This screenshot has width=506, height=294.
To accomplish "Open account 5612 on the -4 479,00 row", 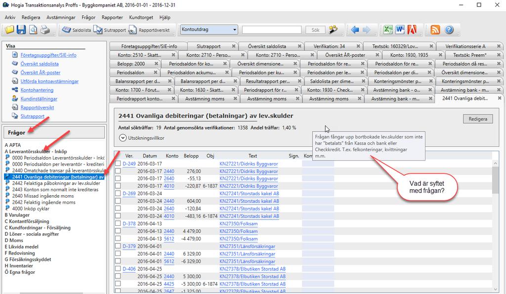I will pyautogui.click(x=169, y=239).
